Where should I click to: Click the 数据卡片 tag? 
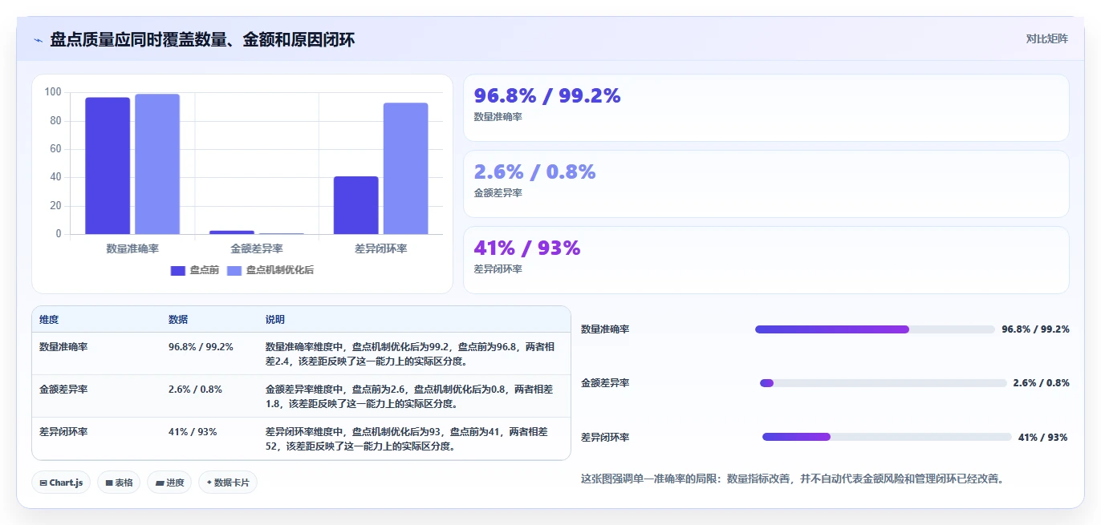pos(228,483)
